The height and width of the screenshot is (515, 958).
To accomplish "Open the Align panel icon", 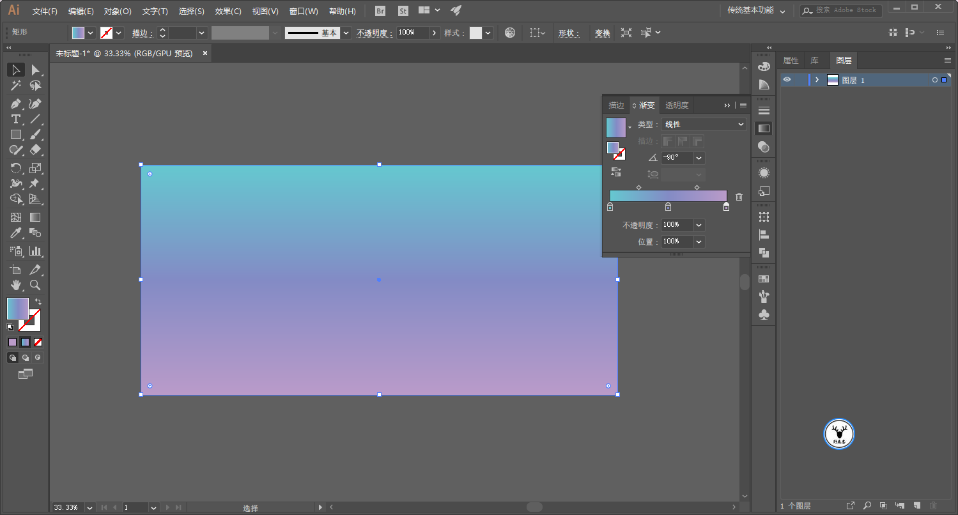I will click(764, 234).
